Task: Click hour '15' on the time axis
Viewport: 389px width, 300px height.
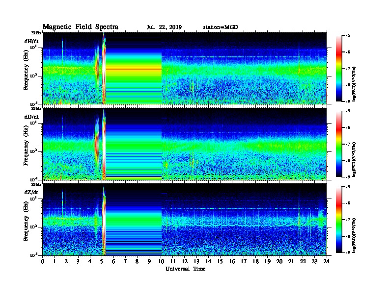Action: [220, 261]
